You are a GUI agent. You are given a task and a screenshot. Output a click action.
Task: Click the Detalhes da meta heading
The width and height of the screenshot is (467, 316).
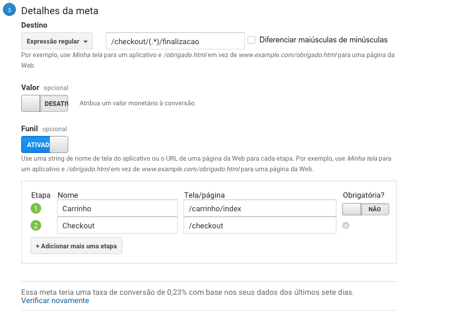pos(59,11)
